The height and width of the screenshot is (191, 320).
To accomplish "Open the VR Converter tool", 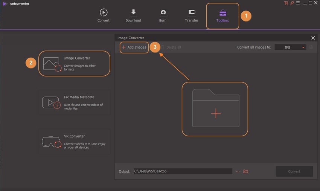I will [x=74, y=141].
